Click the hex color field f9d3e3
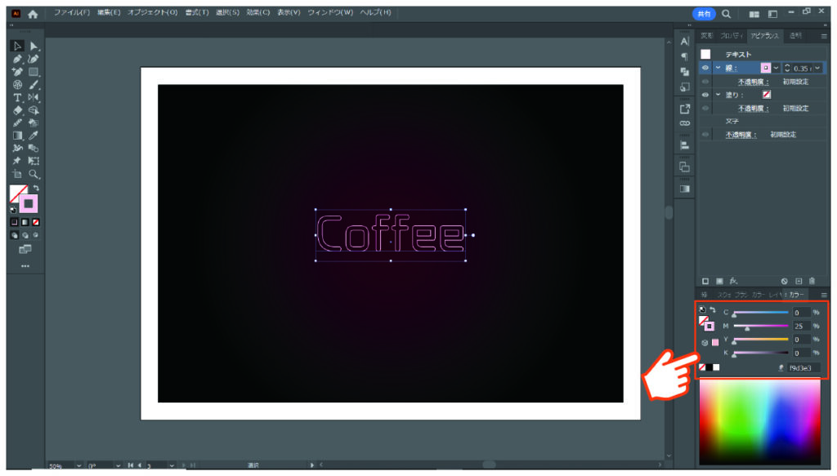The width and height of the screenshot is (837, 476). (803, 367)
